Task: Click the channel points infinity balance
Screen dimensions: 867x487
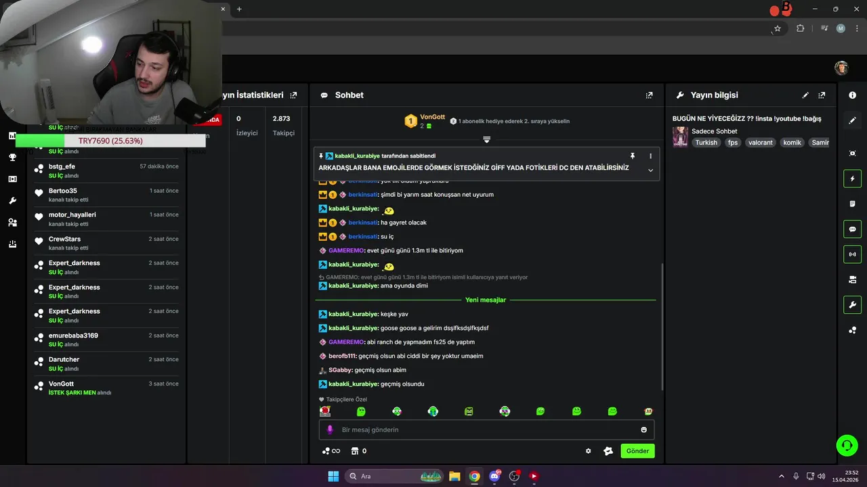Action: (x=331, y=451)
